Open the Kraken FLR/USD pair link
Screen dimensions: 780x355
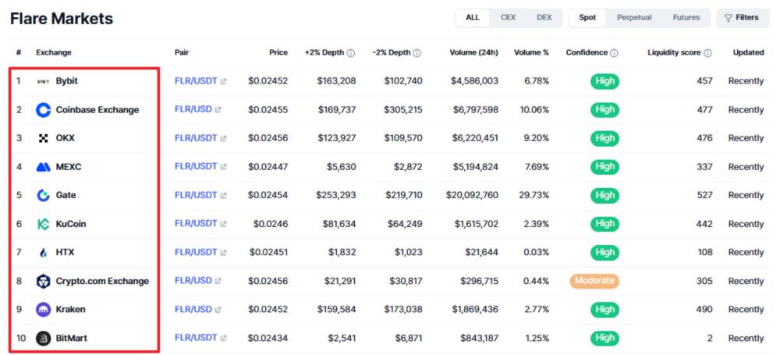[193, 309]
